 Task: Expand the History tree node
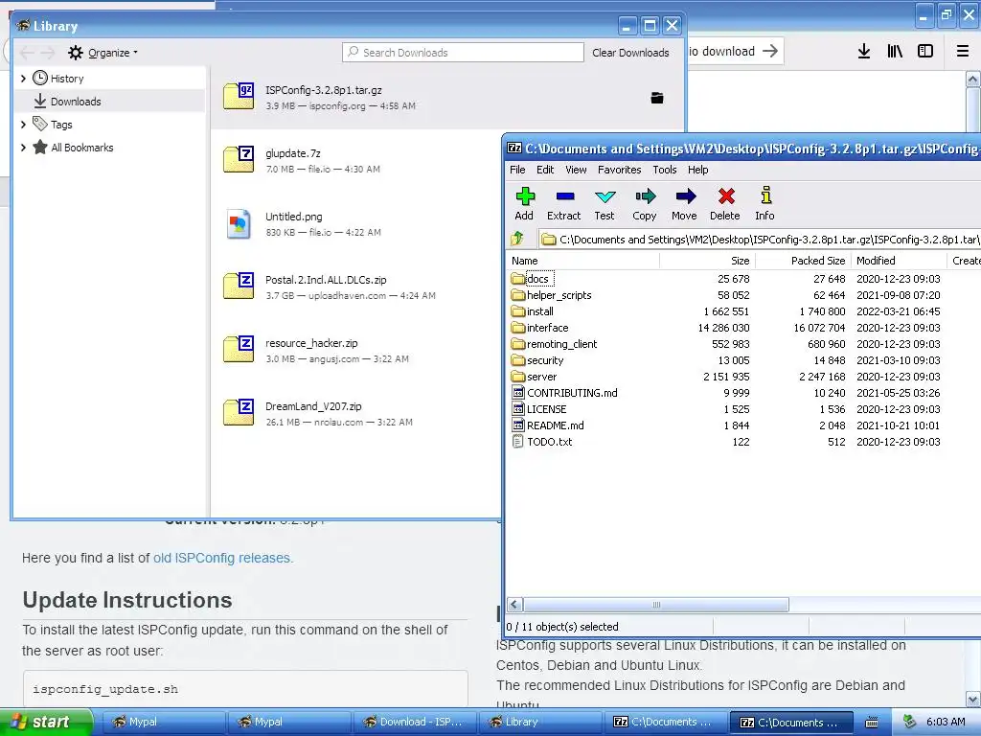[23, 79]
